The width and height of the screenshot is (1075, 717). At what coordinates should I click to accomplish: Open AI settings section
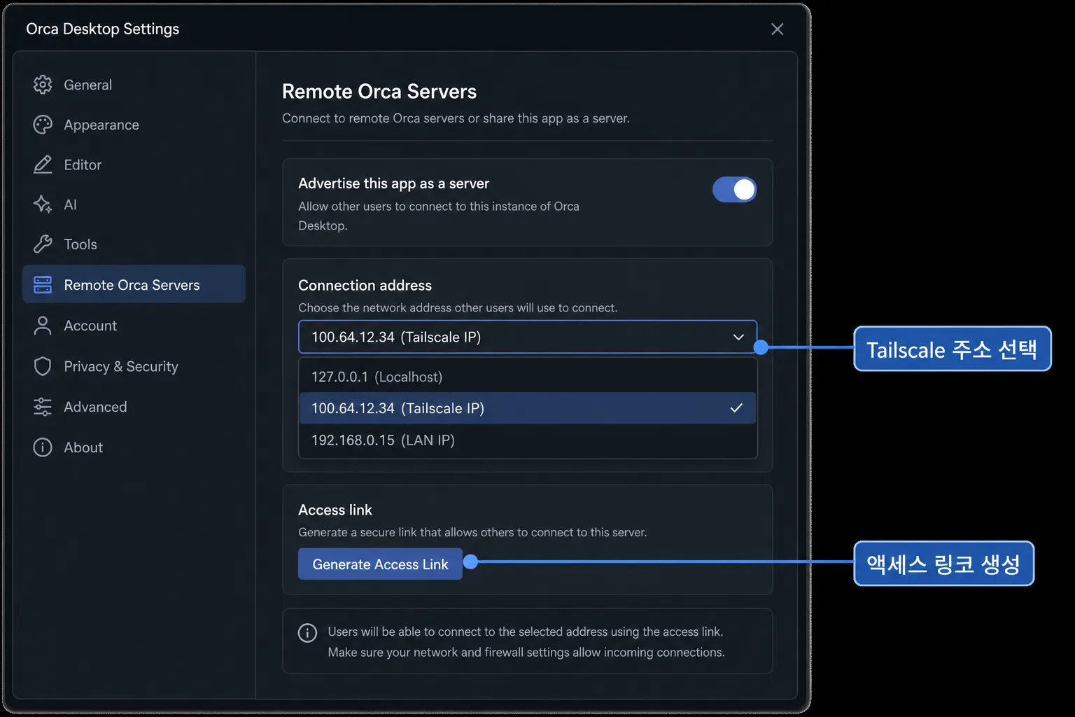tap(134, 204)
